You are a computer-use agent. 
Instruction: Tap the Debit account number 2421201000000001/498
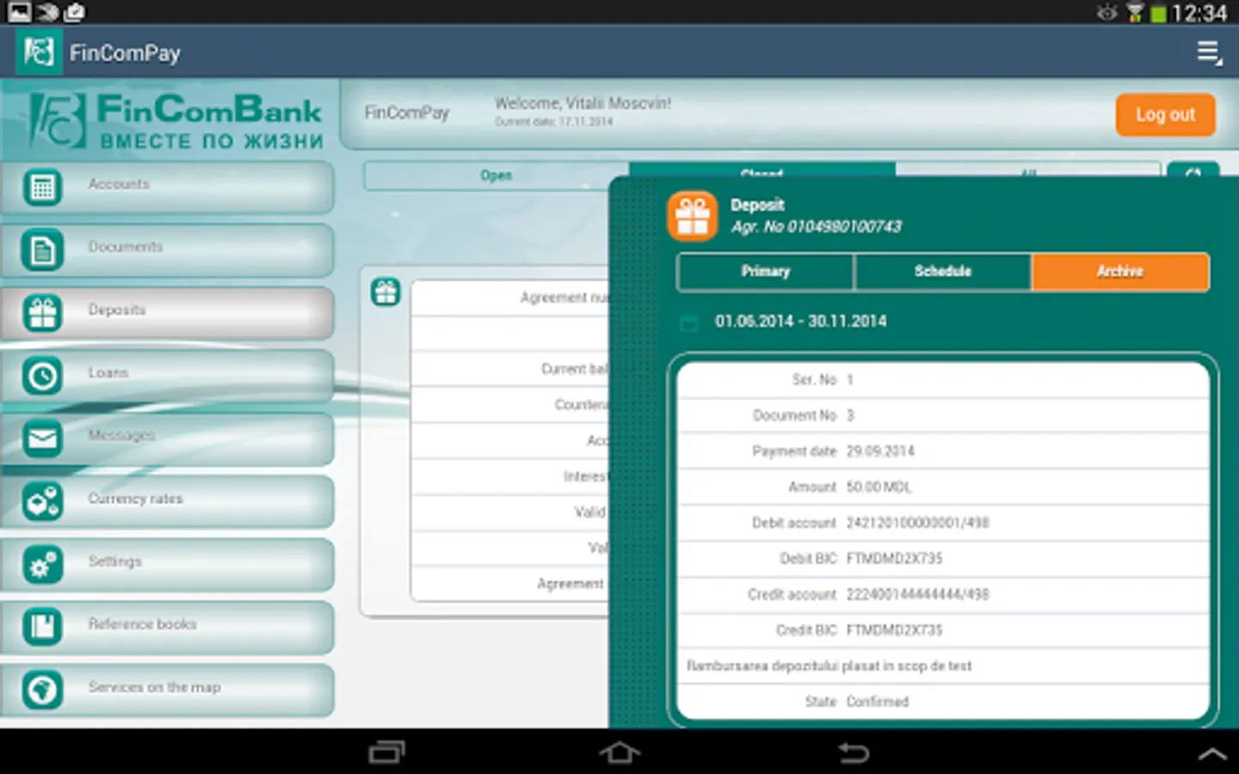pyautogui.click(x=918, y=523)
